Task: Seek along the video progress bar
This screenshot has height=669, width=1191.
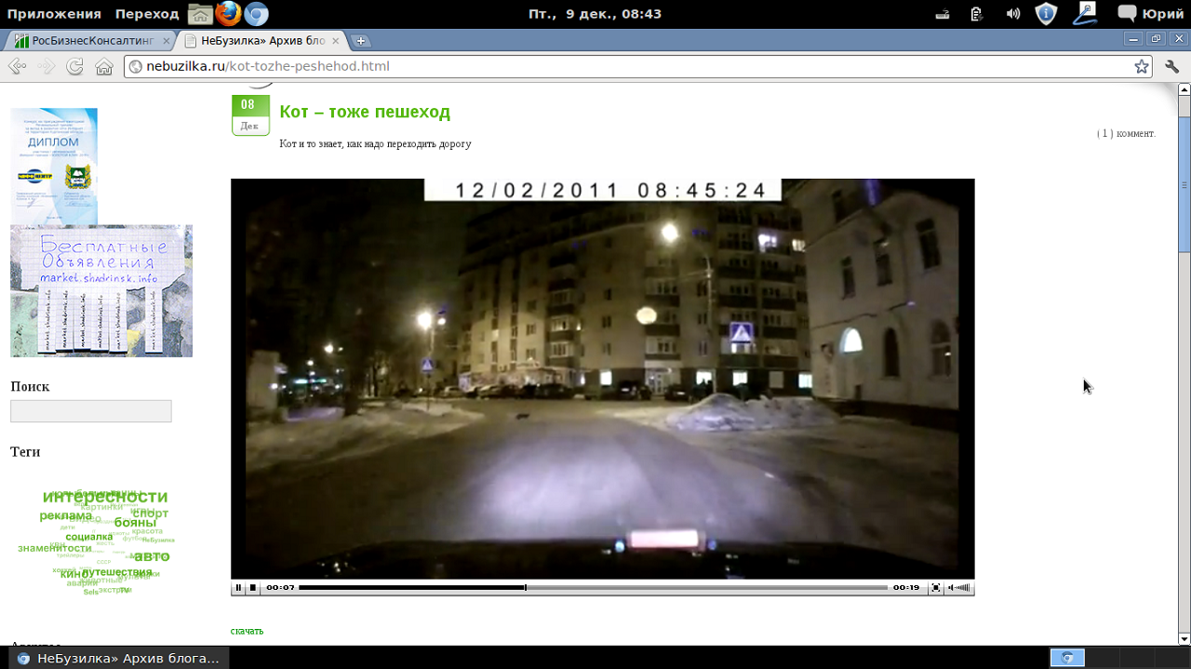Action: pos(593,588)
